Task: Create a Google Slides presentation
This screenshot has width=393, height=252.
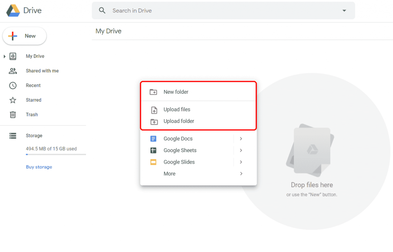Action: (198, 162)
